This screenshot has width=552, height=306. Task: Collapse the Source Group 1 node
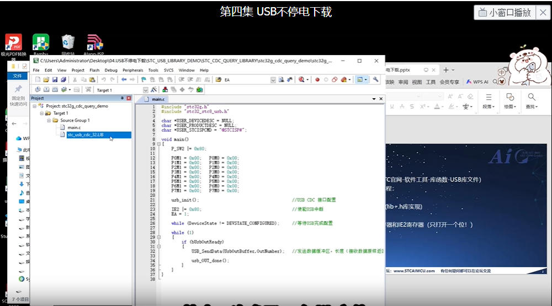click(x=49, y=120)
